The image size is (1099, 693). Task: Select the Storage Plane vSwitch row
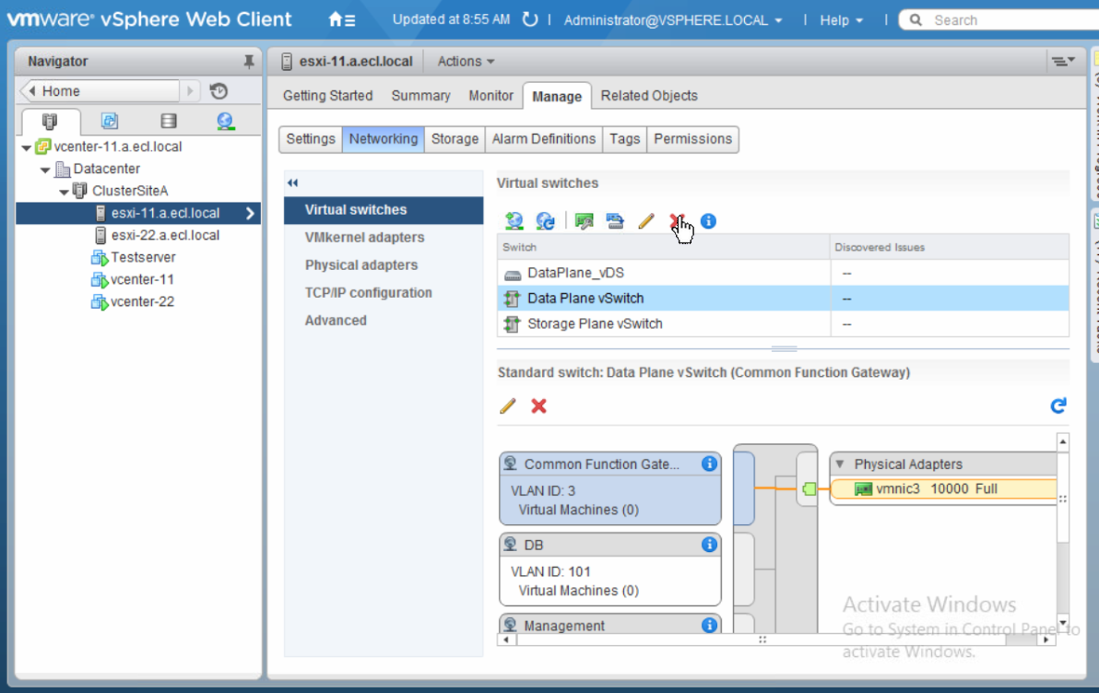point(595,324)
